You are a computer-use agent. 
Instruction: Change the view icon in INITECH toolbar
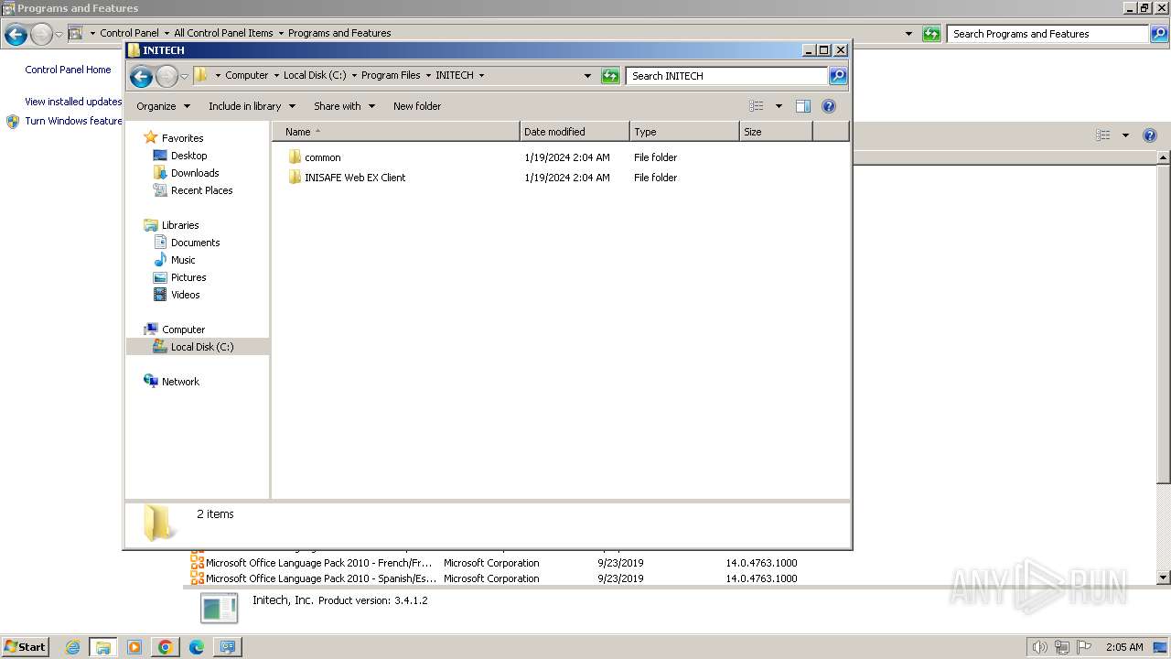pos(756,106)
